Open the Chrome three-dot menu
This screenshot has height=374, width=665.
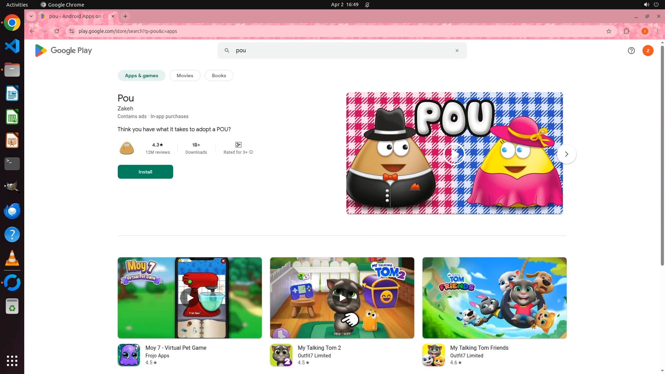tap(657, 31)
